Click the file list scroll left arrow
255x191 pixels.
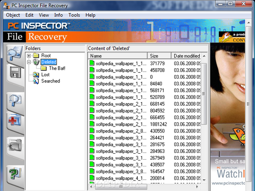(x=91, y=187)
